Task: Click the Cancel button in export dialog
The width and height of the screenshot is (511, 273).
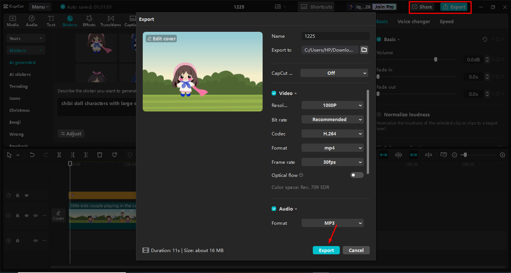Action: click(356, 250)
